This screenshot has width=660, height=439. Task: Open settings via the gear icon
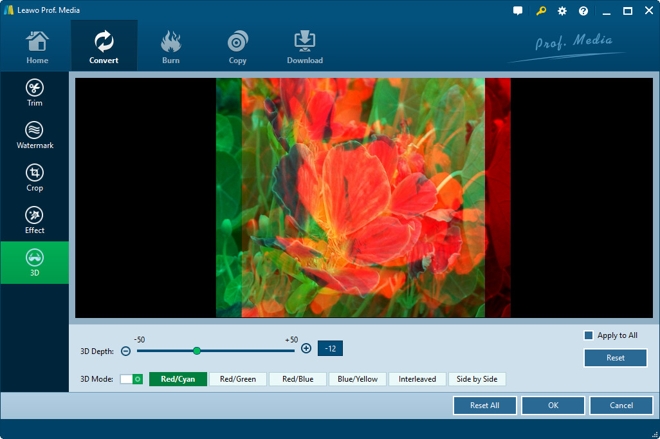pos(562,11)
